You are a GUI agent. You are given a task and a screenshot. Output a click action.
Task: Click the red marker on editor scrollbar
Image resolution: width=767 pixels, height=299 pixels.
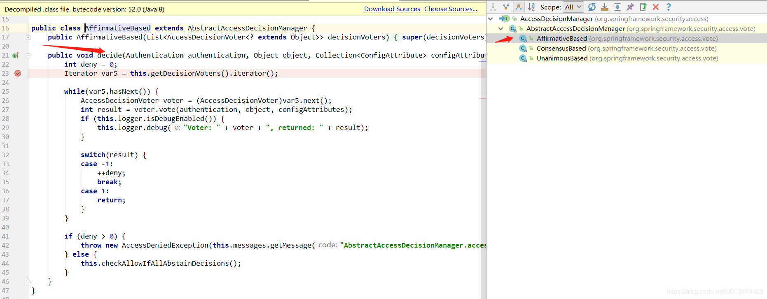pyautogui.click(x=482, y=98)
